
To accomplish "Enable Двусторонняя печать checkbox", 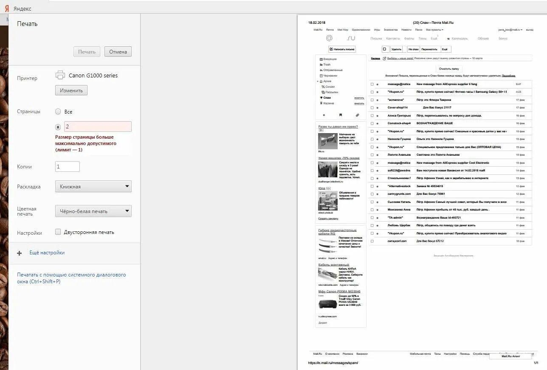I will (58, 232).
